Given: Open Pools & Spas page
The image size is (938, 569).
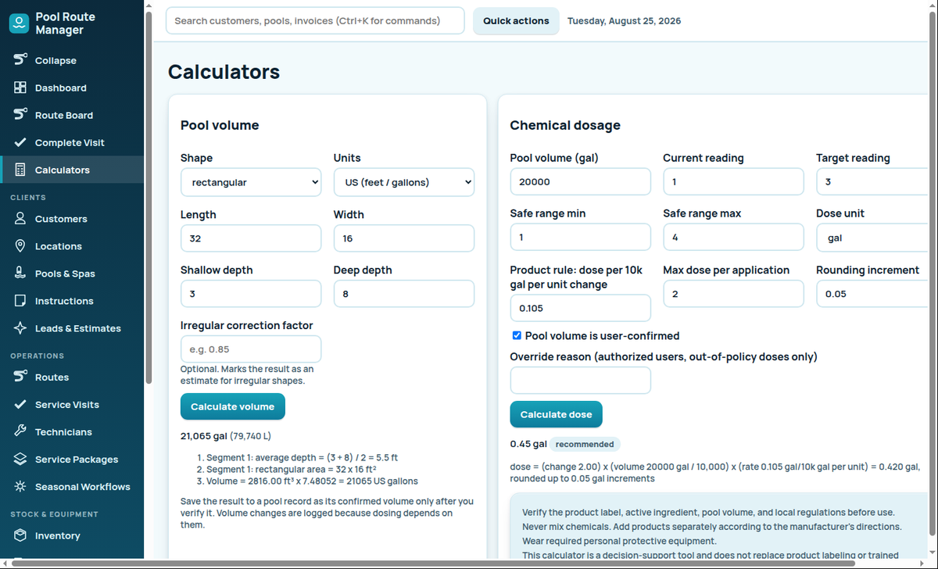Looking at the screenshot, I should (72, 274).
